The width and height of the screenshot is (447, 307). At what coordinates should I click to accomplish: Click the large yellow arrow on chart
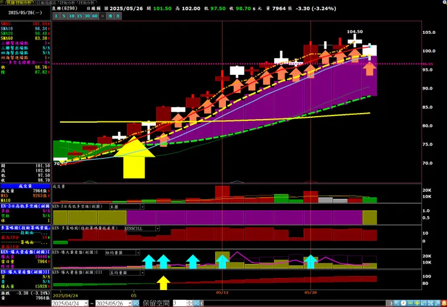pos(134,157)
